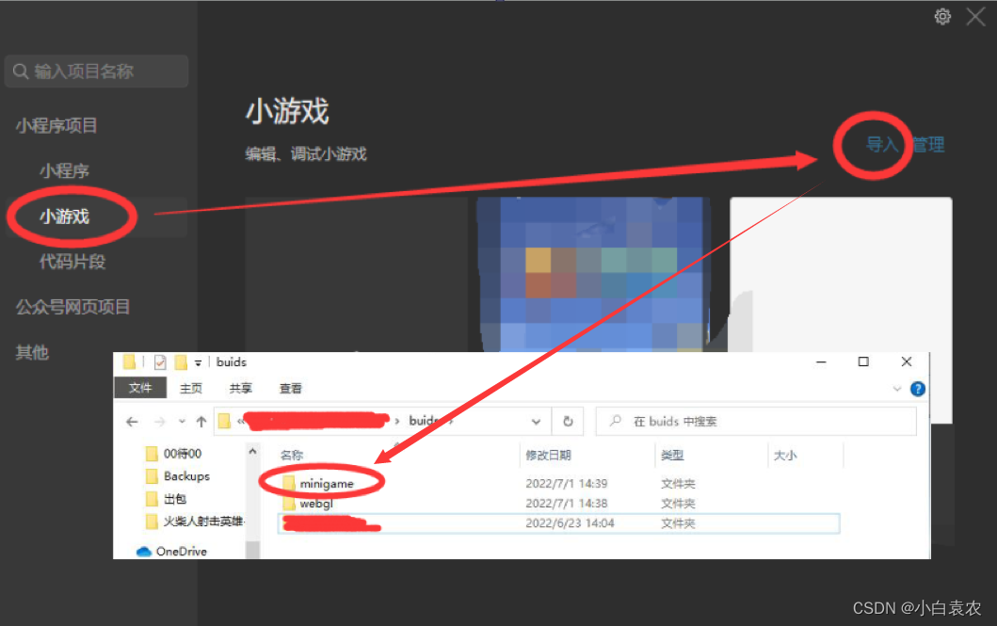This screenshot has height=626, width=997.
Task: Open the settings gear icon
Action: (x=942, y=17)
